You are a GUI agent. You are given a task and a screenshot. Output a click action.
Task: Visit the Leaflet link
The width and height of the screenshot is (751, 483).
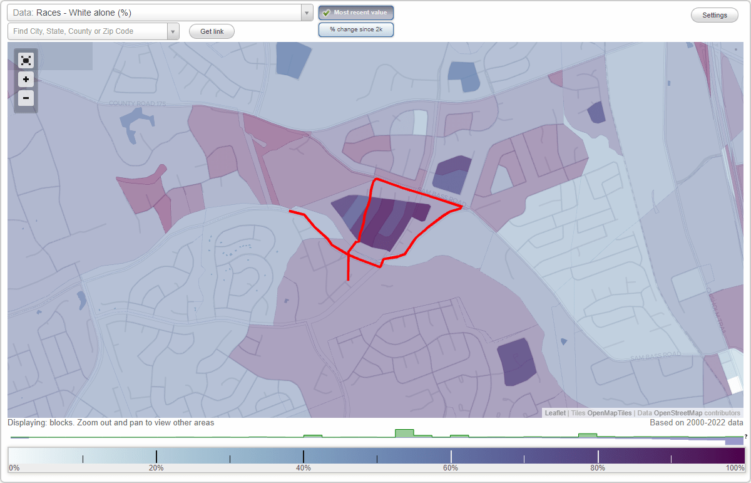click(x=554, y=413)
